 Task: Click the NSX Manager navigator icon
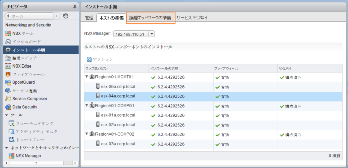point(12,156)
